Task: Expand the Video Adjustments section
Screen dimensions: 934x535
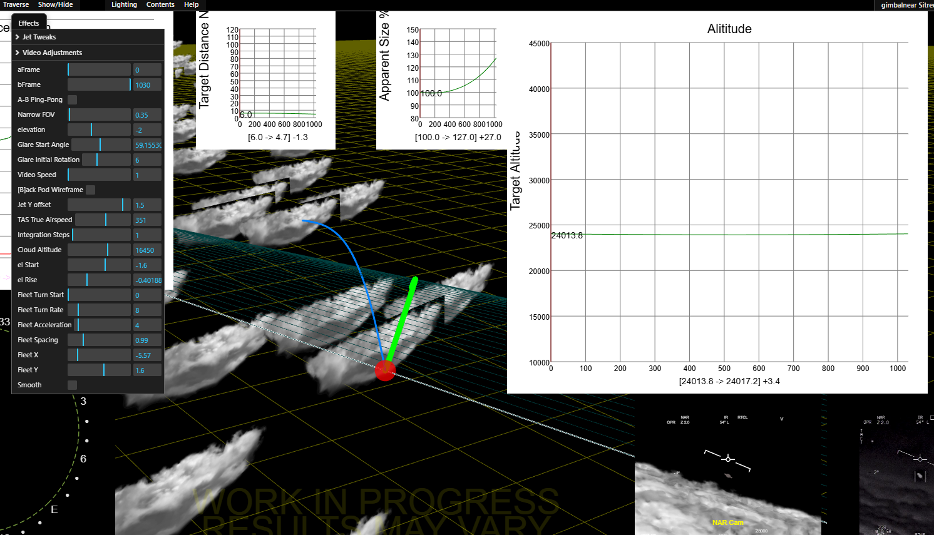Action: tap(52, 53)
